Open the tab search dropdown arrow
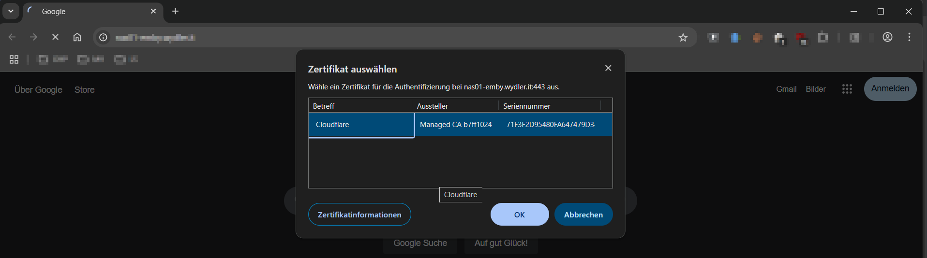927x258 pixels. [11, 11]
